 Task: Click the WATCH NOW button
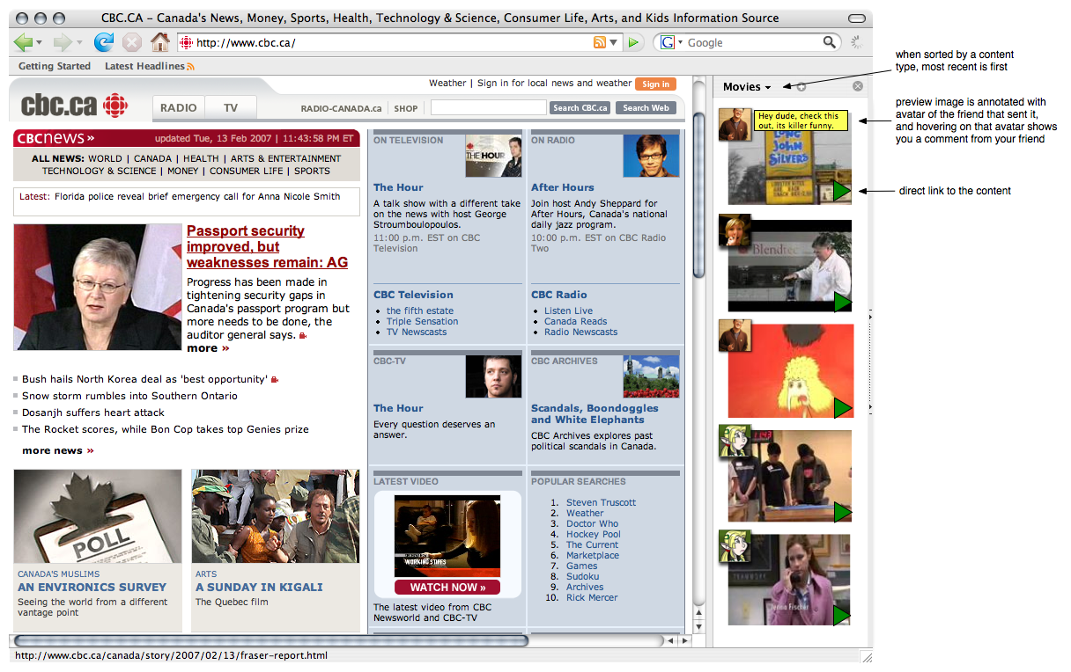point(447,587)
